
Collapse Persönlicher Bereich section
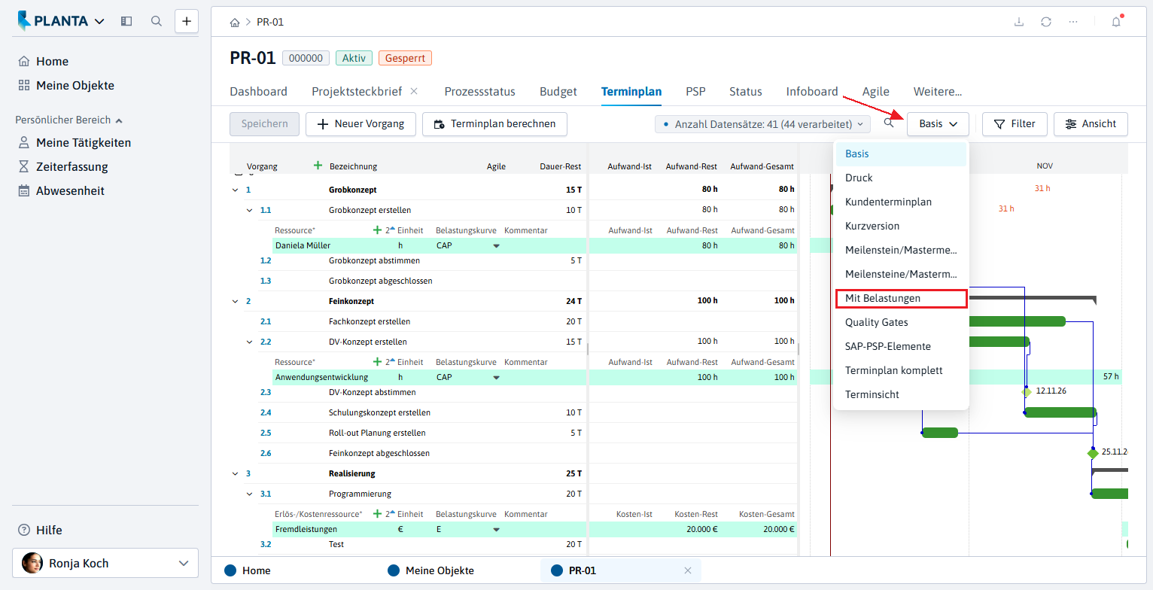(119, 120)
